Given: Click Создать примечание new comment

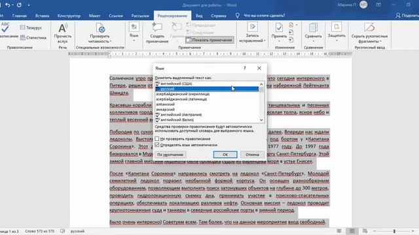Looking at the screenshot, I should coord(157,33).
